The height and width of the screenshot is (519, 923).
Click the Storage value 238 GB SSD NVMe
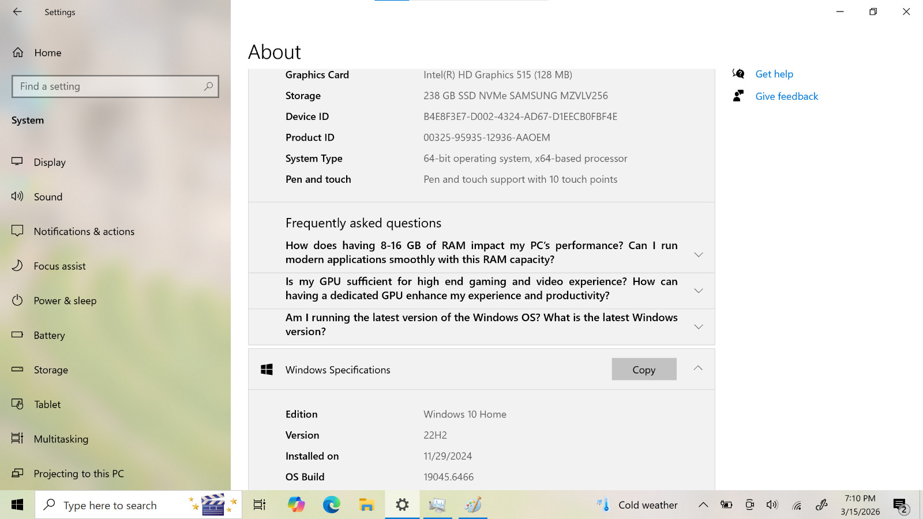(x=516, y=96)
